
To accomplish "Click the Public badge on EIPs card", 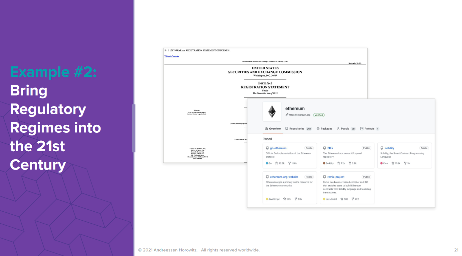I will 366,148.
